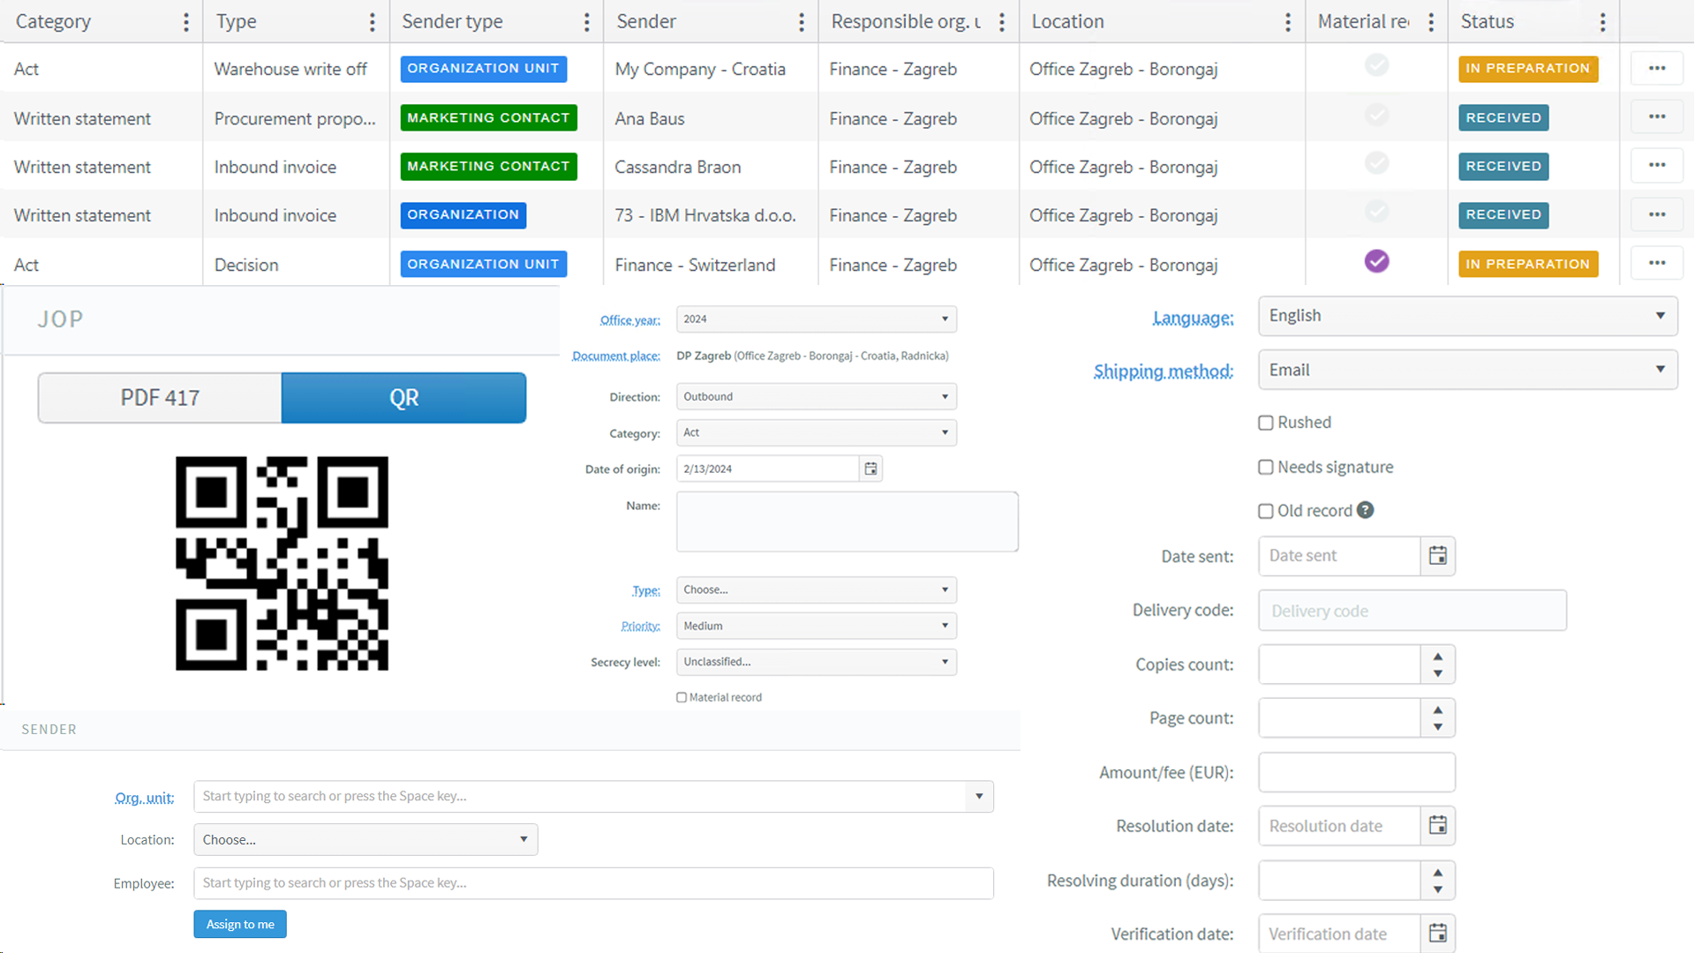Click the Employee search field
1695x953 pixels.
point(593,883)
